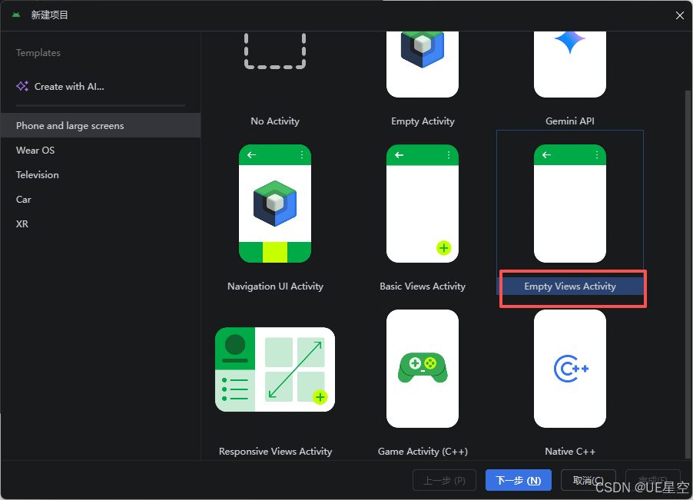This screenshot has height=500, width=693.
Task: Pick the Responsive Views Activity thumbnail
Action: [x=275, y=369]
